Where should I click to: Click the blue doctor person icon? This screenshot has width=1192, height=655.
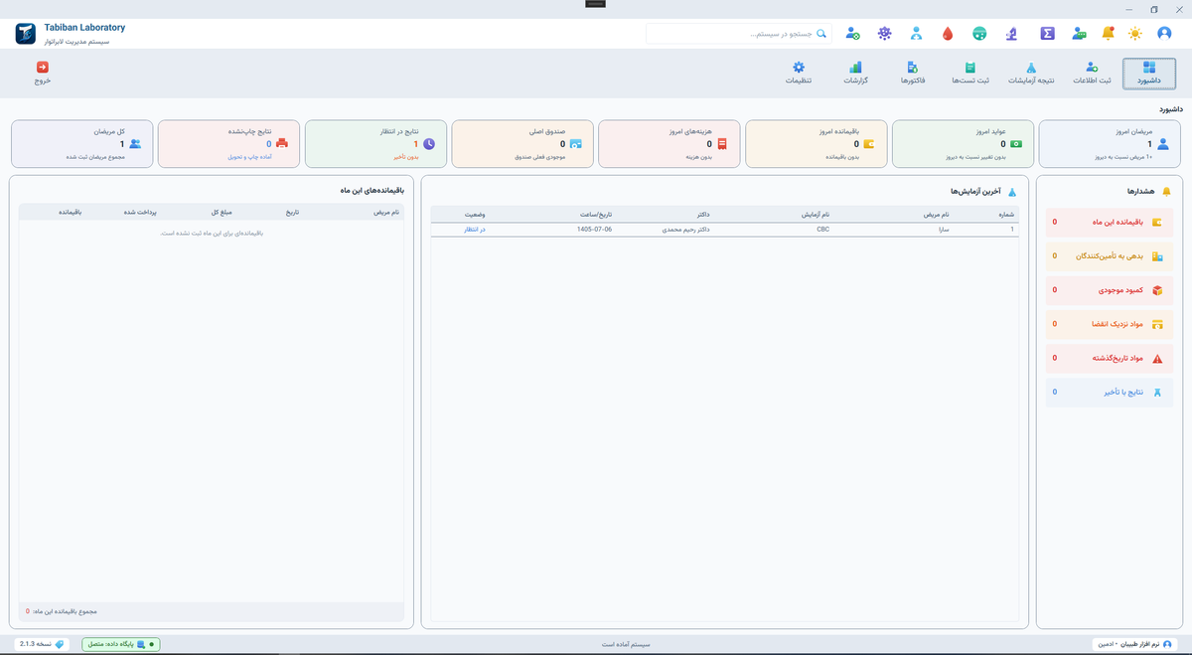click(916, 34)
